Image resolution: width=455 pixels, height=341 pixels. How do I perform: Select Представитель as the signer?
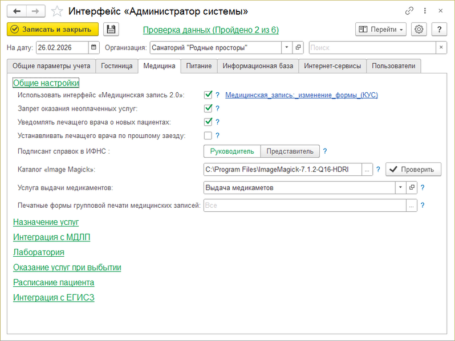click(290, 151)
